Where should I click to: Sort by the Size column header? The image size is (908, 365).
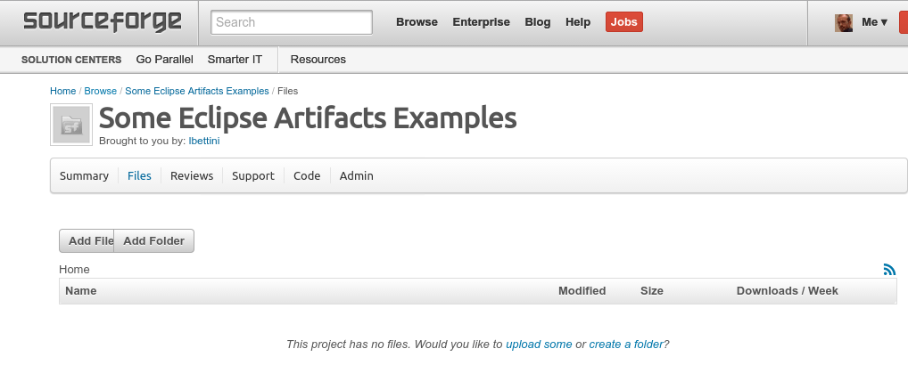pos(651,291)
